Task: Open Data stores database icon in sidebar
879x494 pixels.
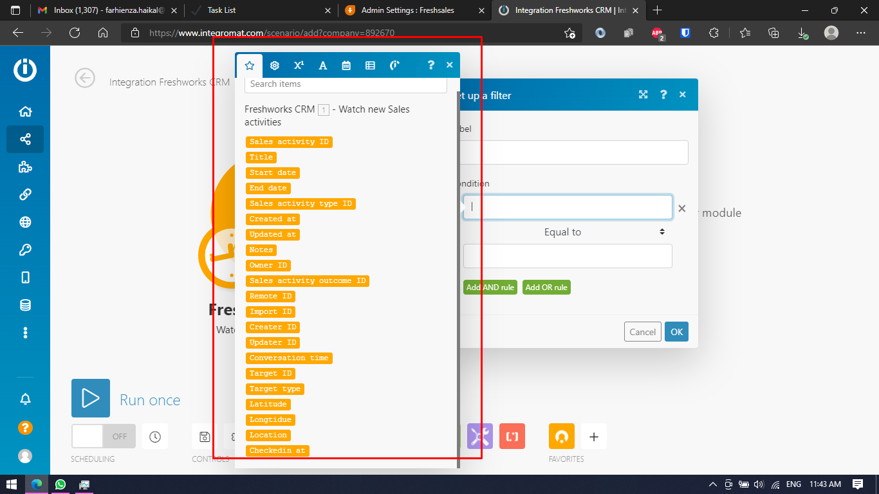Action: click(25, 305)
